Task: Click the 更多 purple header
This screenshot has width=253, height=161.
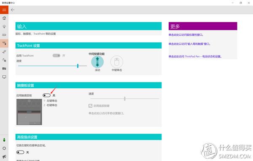Action: coord(203,26)
